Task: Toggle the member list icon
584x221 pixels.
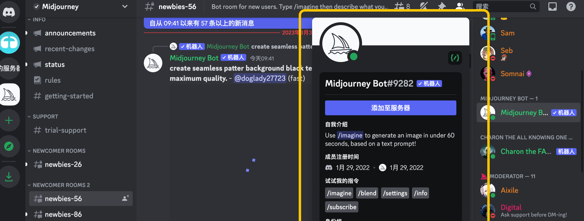Action: [460, 6]
